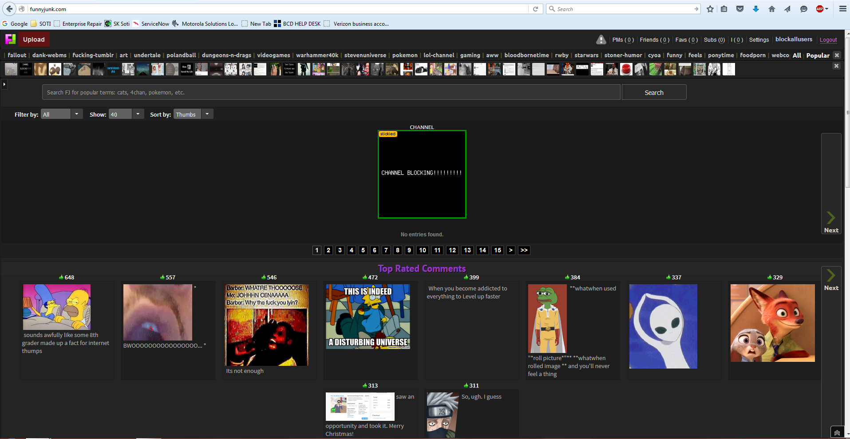Viewport: 850px width, 439px height.
Task: Open the stickied CHANNEL BLOCKING thumbnail
Action: [422, 174]
